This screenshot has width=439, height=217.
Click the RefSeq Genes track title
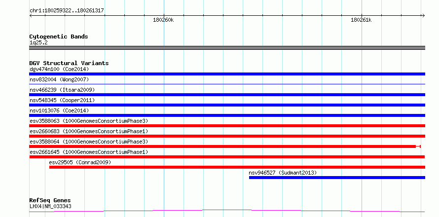[50, 201]
